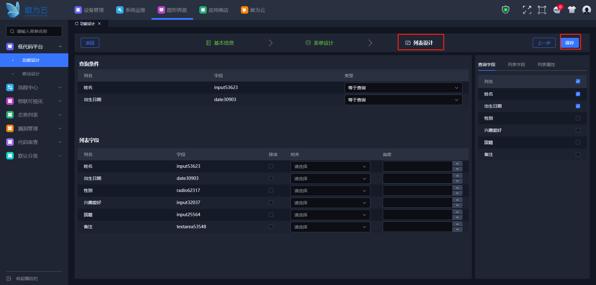Increase width stepper for 备注 row

pyautogui.click(x=457, y=224)
